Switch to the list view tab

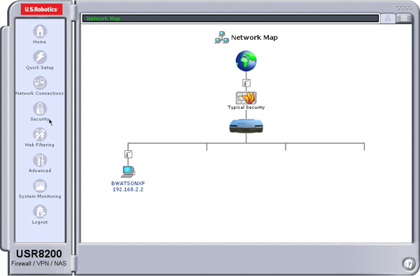[x=404, y=18]
